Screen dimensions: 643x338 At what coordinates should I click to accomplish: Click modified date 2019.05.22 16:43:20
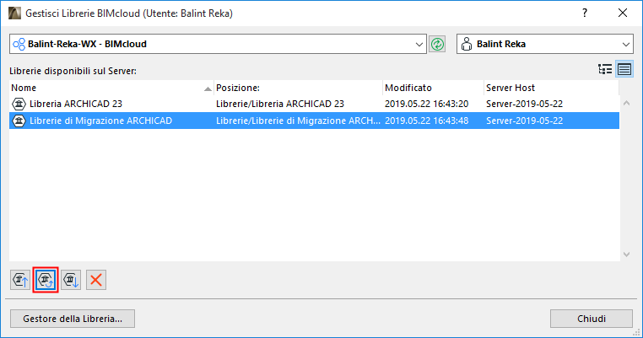[x=426, y=104]
